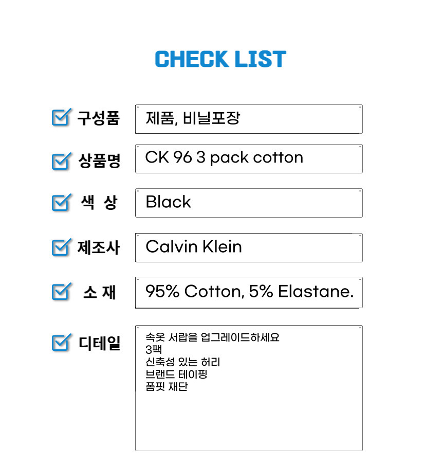Click the CK 96 3 pack cotton field

pos(249,158)
